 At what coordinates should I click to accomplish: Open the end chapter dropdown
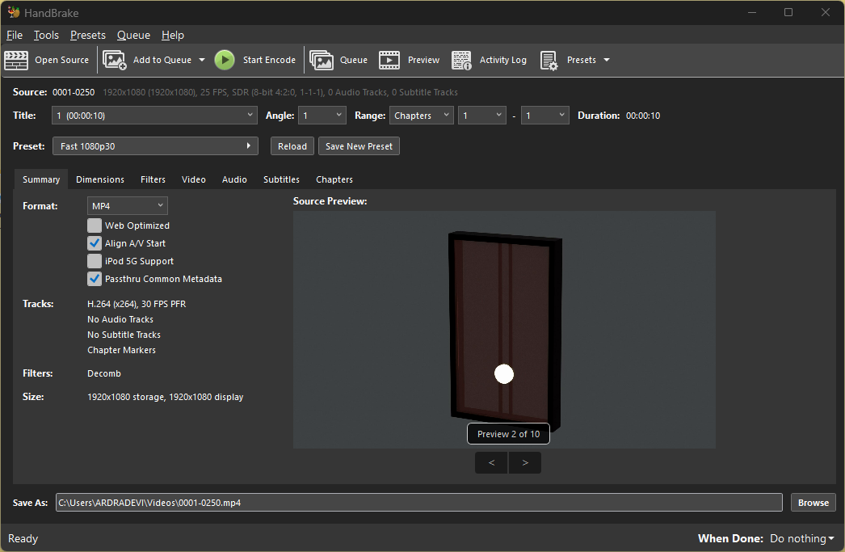click(x=544, y=116)
